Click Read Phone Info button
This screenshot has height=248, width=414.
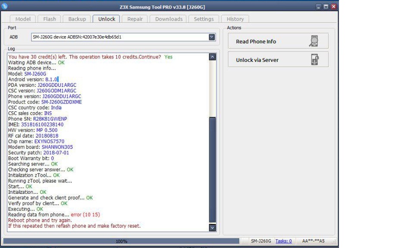pos(278,41)
